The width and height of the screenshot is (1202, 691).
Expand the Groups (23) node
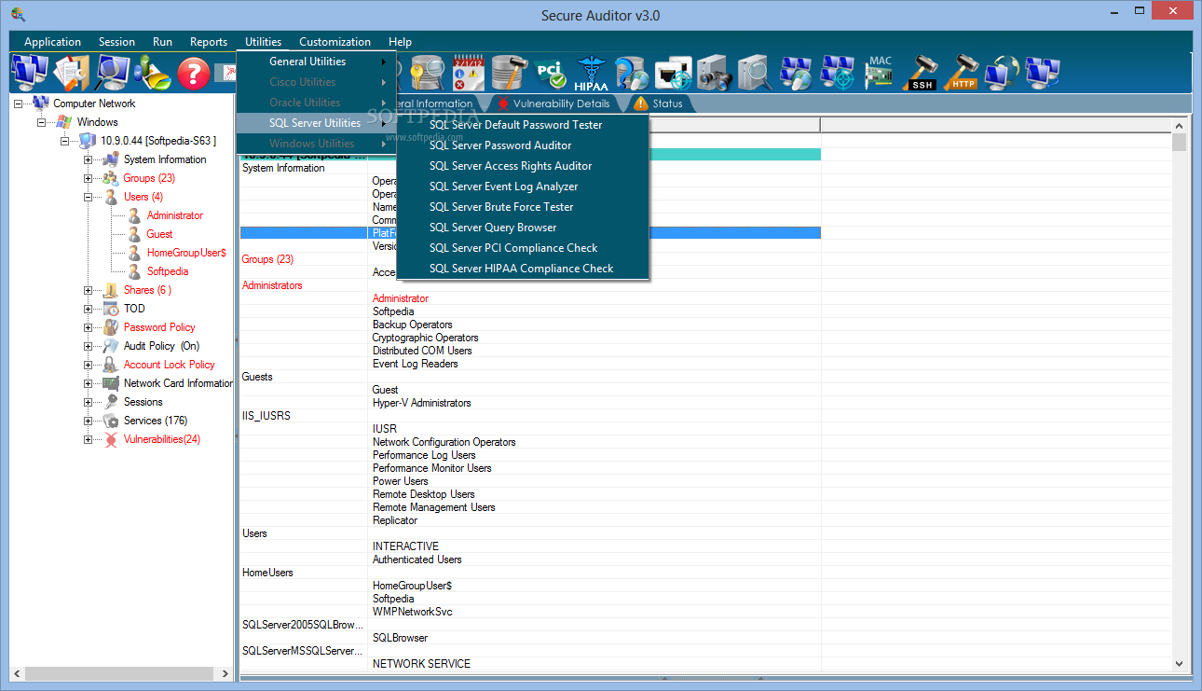(x=89, y=178)
